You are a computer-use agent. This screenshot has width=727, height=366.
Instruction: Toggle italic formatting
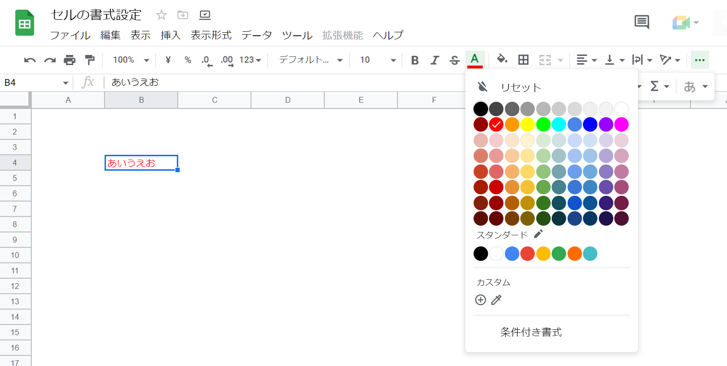tap(435, 60)
